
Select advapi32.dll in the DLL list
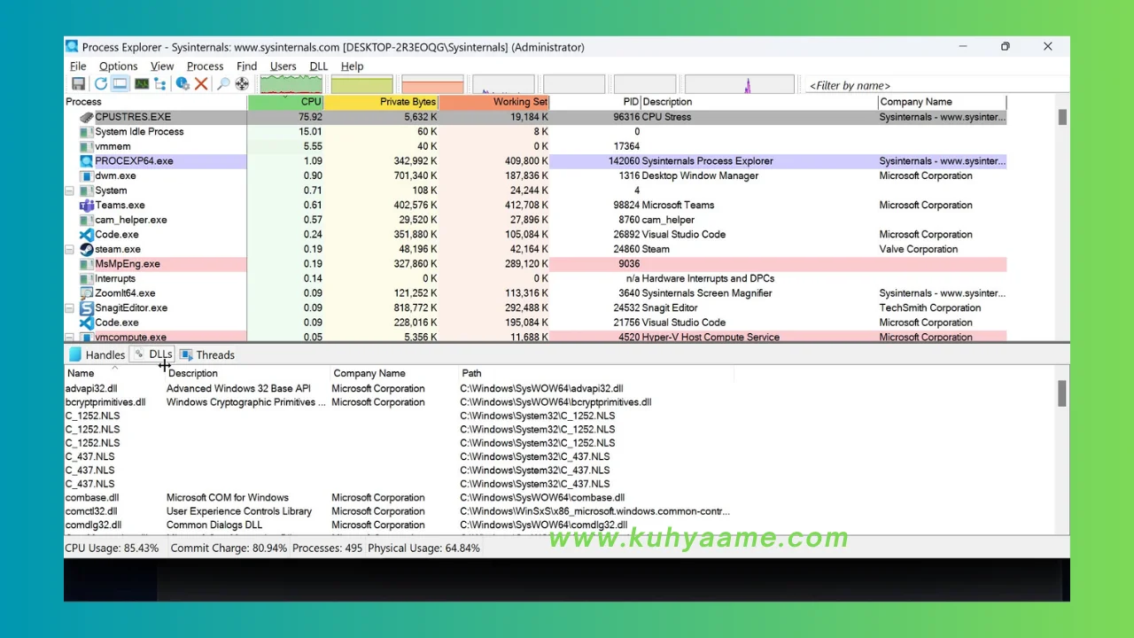click(399, 388)
